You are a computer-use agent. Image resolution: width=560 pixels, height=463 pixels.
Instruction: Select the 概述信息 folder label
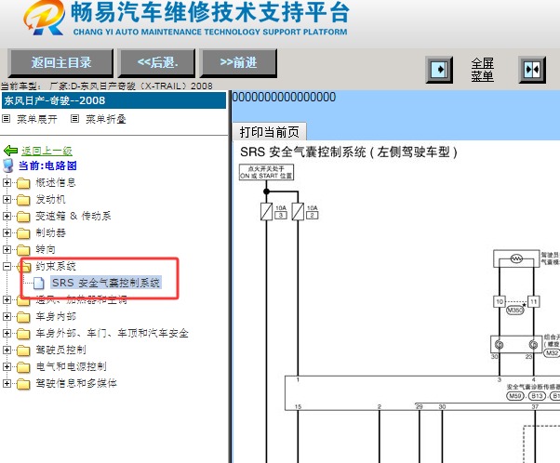(56, 183)
